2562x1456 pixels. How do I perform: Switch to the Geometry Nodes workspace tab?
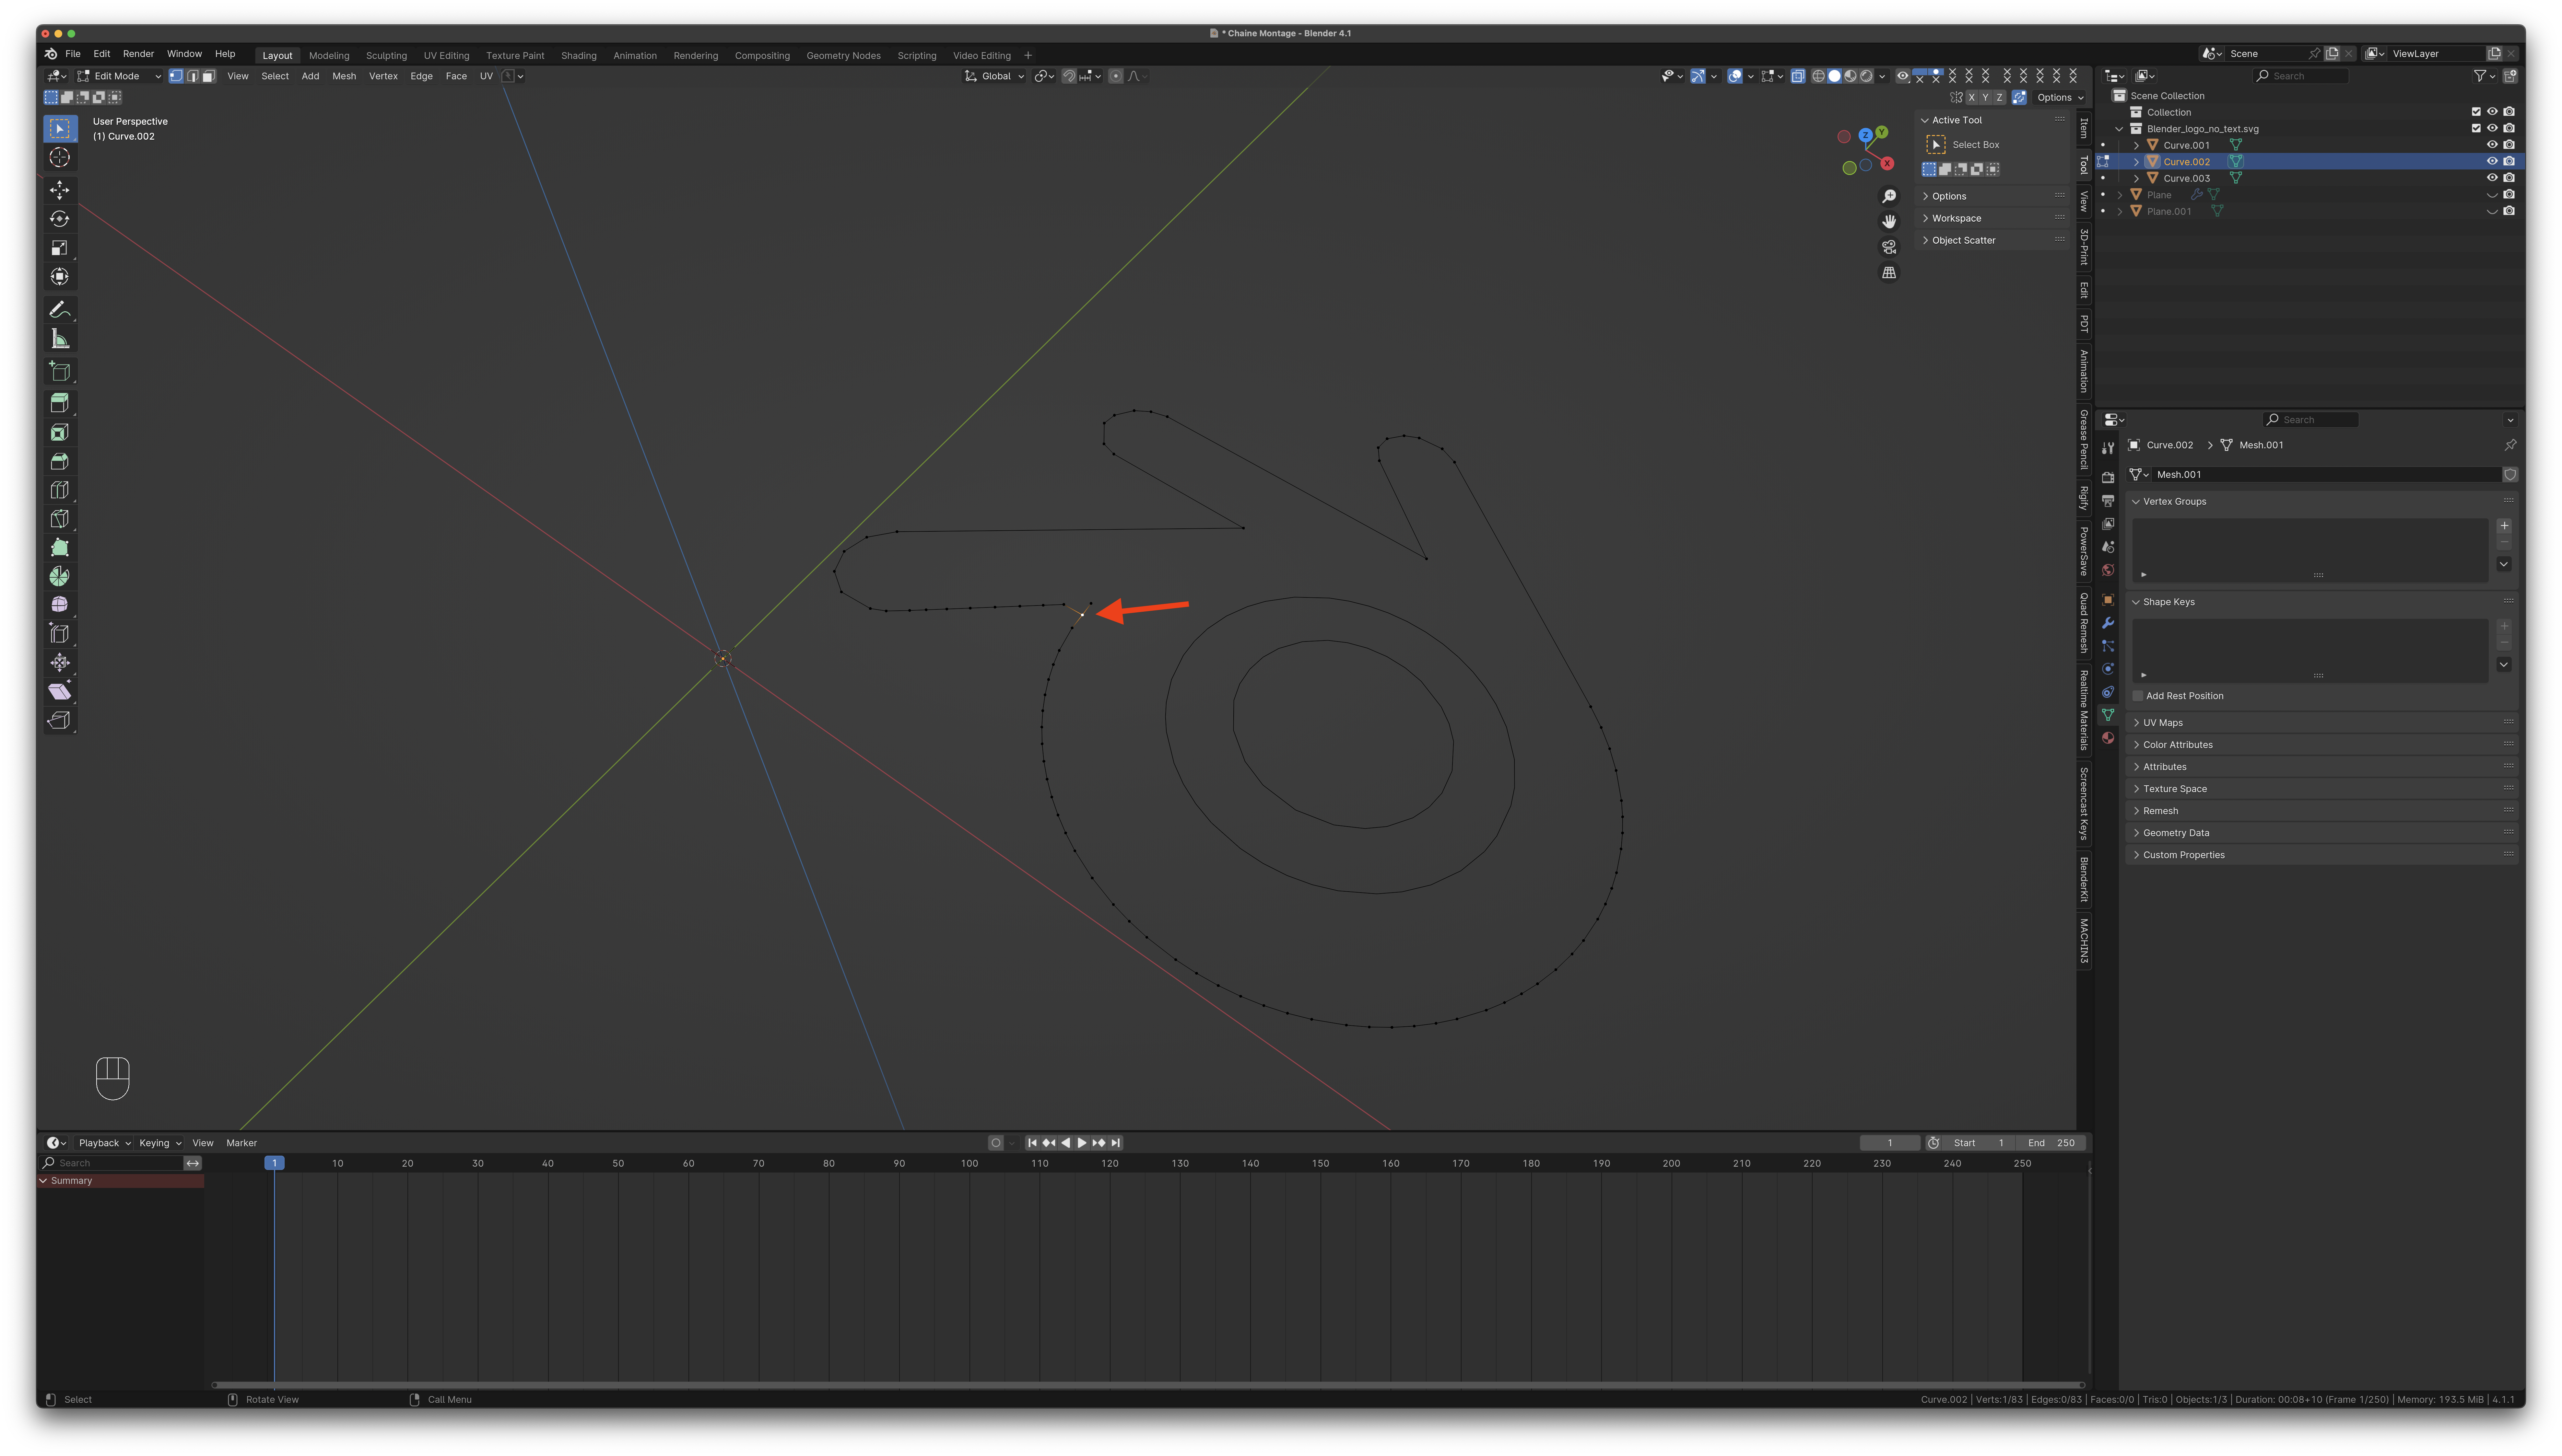tap(843, 56)
